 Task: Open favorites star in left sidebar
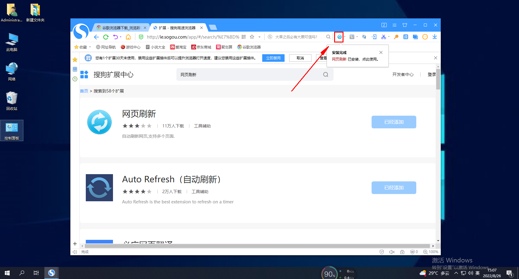coord(75,60)
